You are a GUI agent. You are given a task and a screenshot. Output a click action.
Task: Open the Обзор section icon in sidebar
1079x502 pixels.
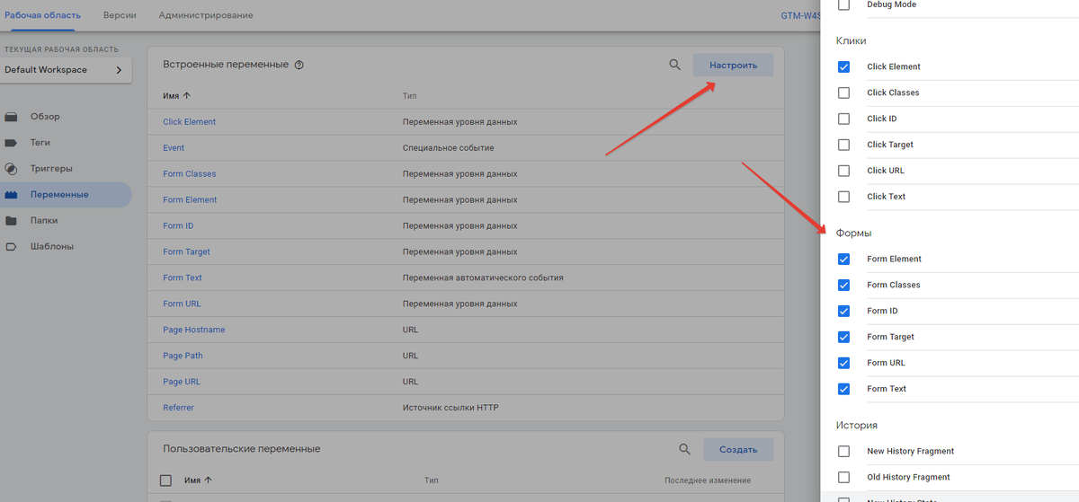[x=11, y=117]
